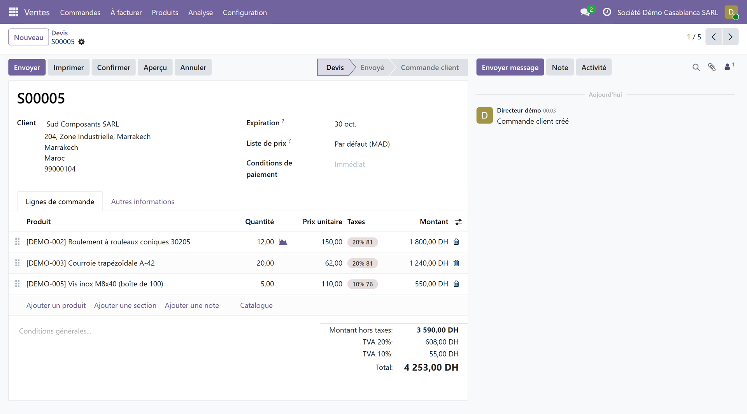Grab the drag handle of DEMO-002 line
The image size is (747, 414).
point(17,242)
